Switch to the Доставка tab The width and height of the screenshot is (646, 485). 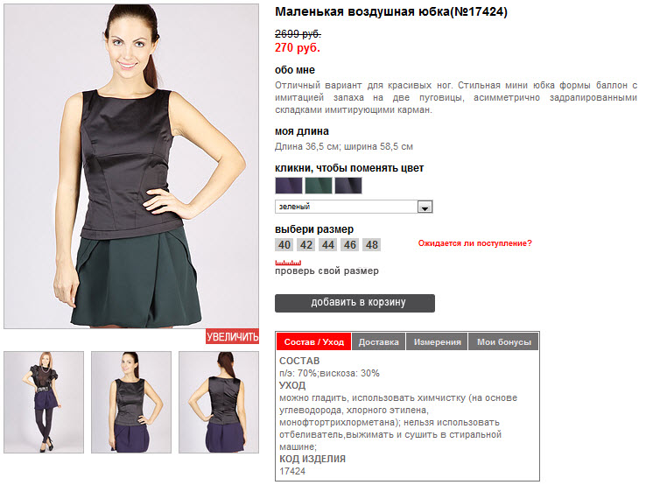379,342
